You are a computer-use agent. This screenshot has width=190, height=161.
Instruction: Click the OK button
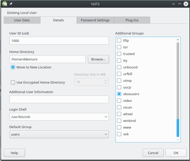click(x=176, y=153)
